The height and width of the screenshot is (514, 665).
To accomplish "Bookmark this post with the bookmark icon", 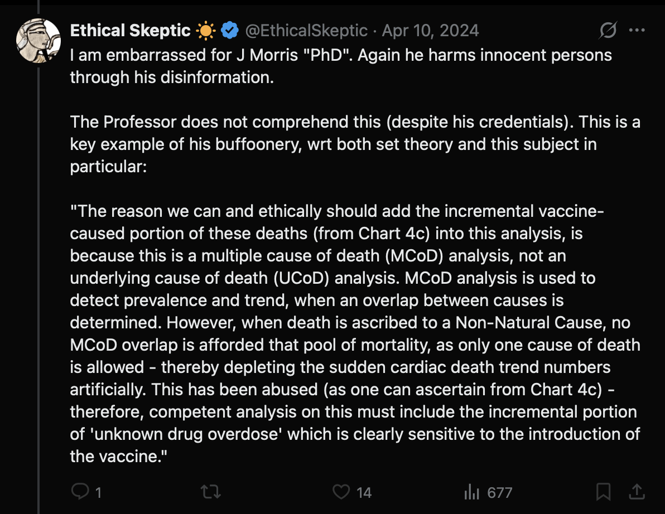I will point(603,492).
